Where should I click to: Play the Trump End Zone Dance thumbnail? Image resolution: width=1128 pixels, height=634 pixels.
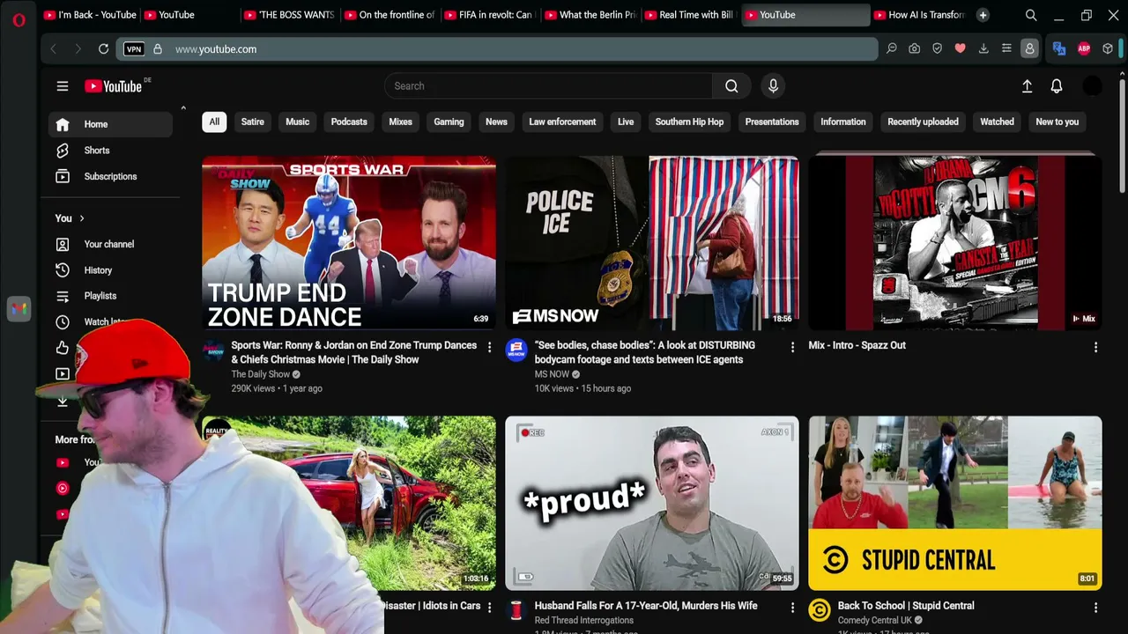click(349, 243)
